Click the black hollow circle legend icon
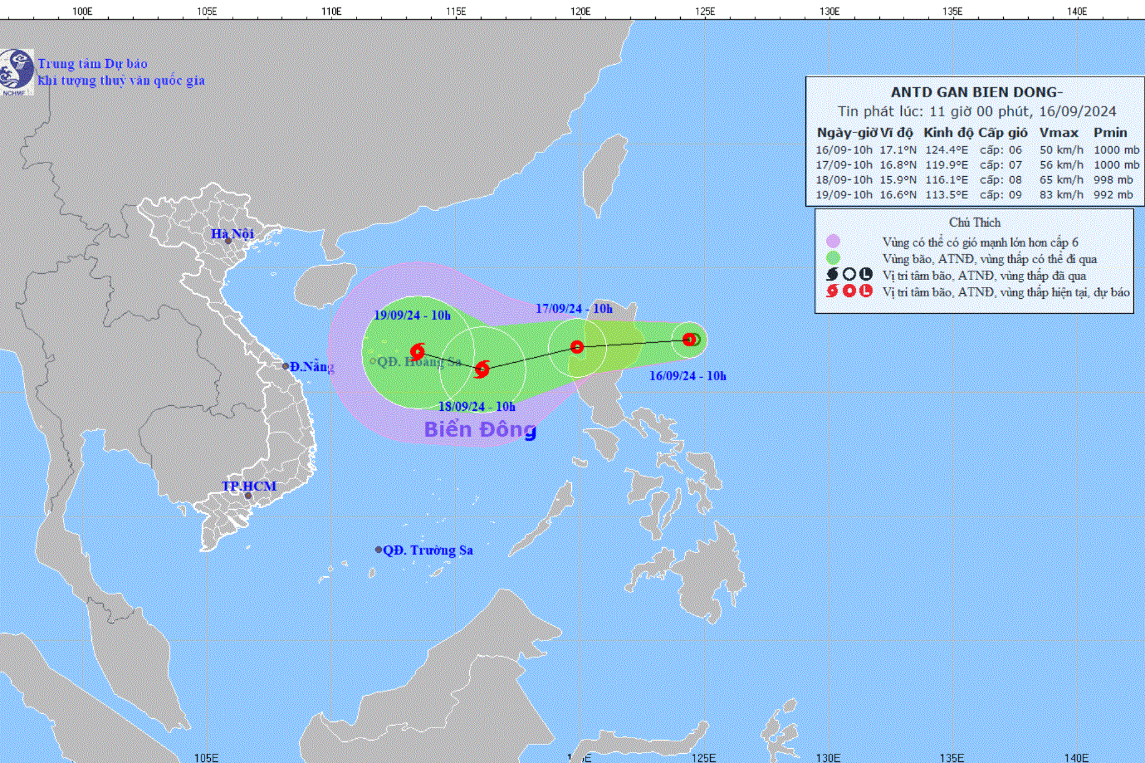This screenshot has height=763, width=1145. coord(849,274)
